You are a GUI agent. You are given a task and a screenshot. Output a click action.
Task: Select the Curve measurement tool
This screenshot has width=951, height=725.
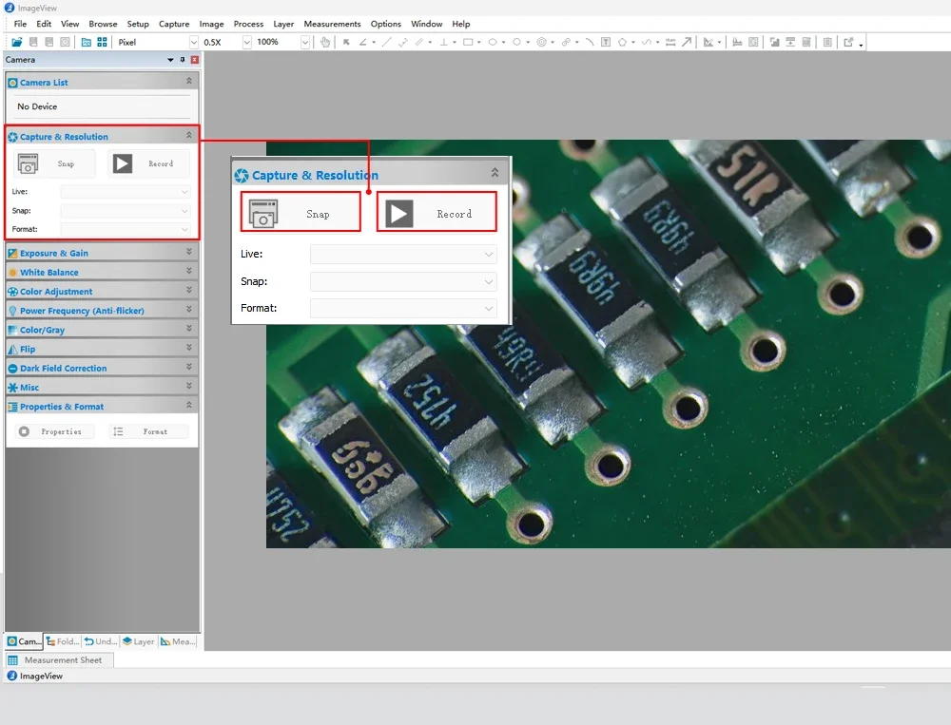coord(647,42)
